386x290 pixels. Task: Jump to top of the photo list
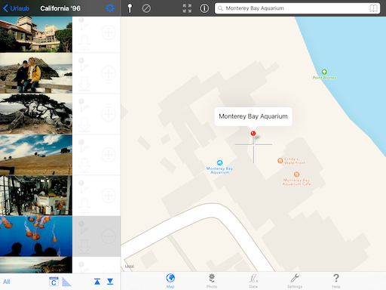coord(97,282)
